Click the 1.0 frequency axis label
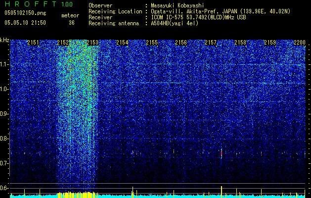The width and height of the screenshot is (311, 198). pos(4,89)
